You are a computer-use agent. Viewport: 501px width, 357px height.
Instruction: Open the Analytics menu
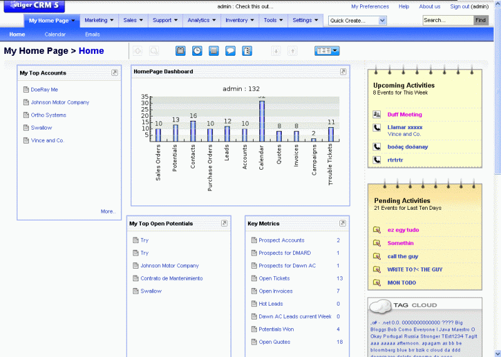tap(201, 20)
